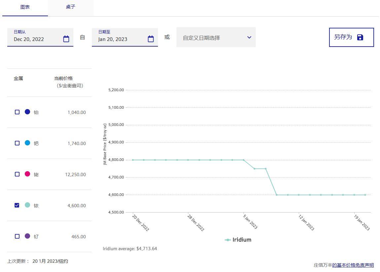Click the custom date dropdown chevron arrow
380x272 pixels.
click(249, 37)
